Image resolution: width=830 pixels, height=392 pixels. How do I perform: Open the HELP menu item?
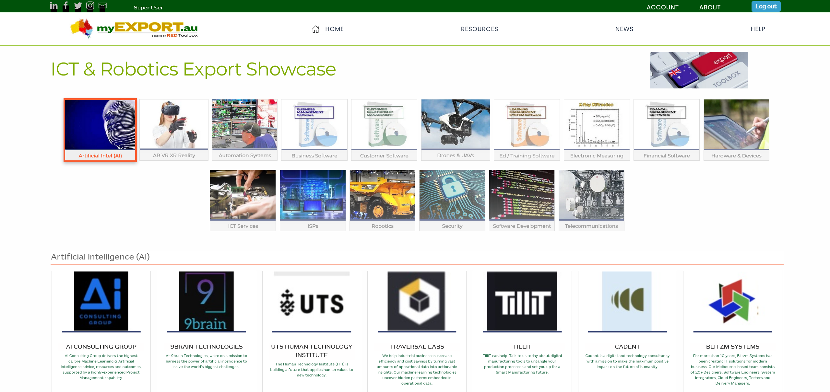758,29
